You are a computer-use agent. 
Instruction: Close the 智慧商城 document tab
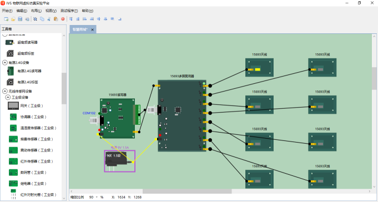92,29
